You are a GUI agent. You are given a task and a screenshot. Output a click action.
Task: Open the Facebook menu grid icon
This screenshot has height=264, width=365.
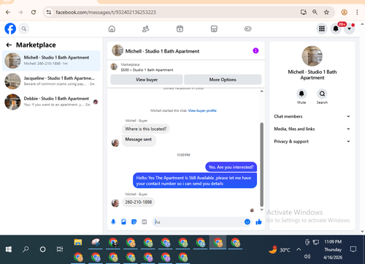[x=322, y=29]
